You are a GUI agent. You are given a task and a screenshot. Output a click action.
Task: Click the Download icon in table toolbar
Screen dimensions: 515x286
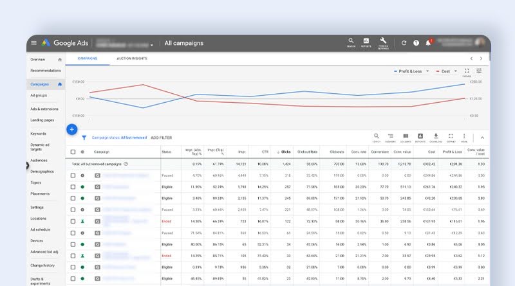pyautogui.click(x=436, y=138)
